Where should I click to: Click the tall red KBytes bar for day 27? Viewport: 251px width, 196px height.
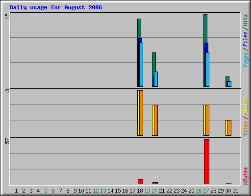[x=206, y=162]
